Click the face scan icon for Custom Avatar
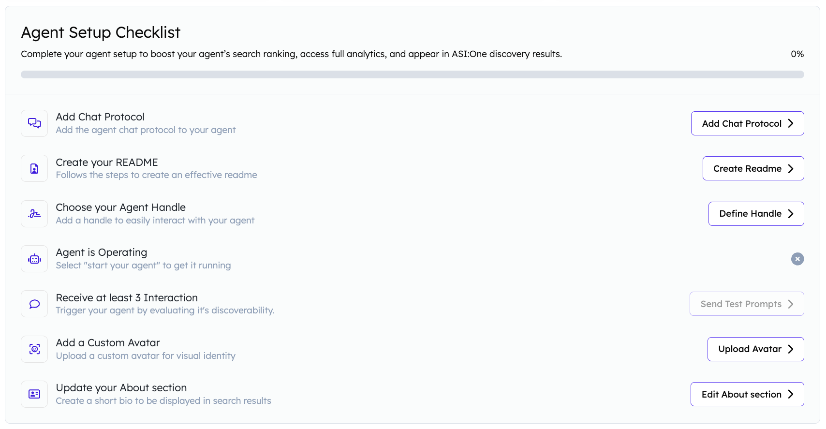Screen dimensions: 826x429 [x=34, y=349]
